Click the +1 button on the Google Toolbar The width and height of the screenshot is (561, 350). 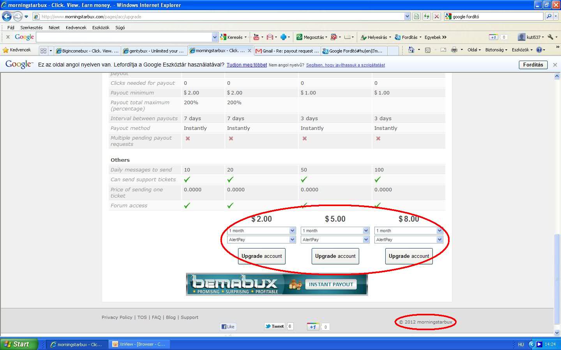493,37
